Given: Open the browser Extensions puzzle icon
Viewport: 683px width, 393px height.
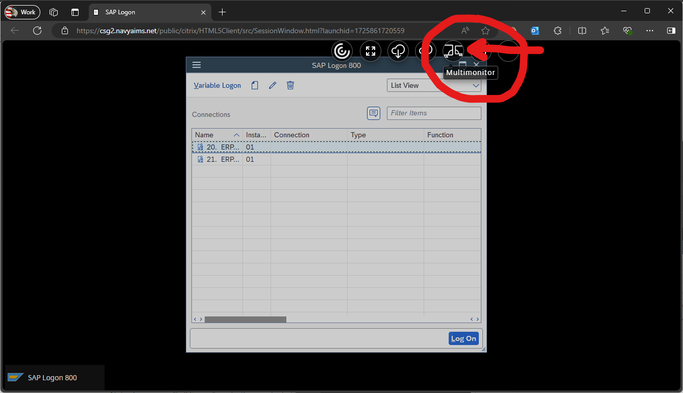Looking at the screenshot, I should [x=557, y=31].
